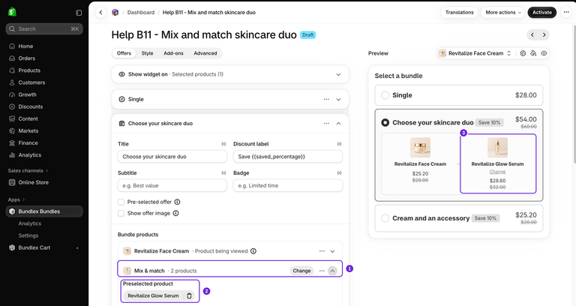Open Bundlex Settings submenu item
The width and height of the screenshot is (576, 306).
[x=28, y=235]
